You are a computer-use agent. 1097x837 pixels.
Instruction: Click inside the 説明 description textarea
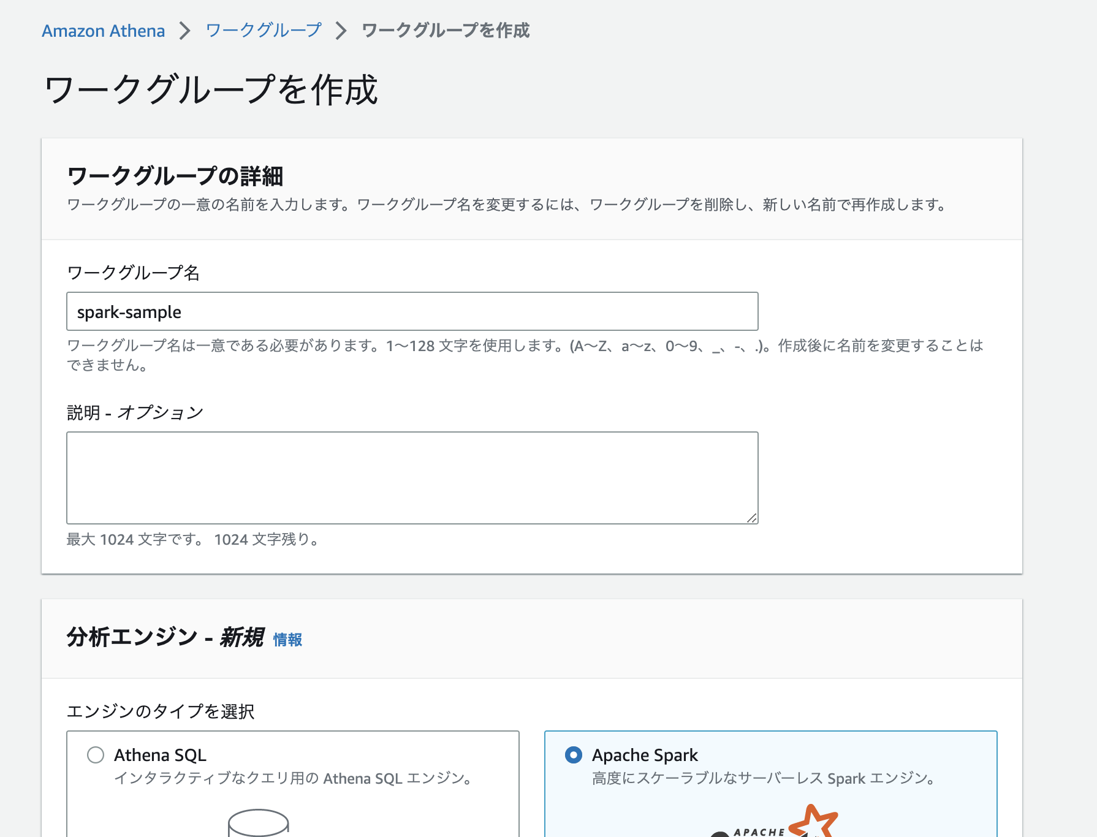click(412, 477)
